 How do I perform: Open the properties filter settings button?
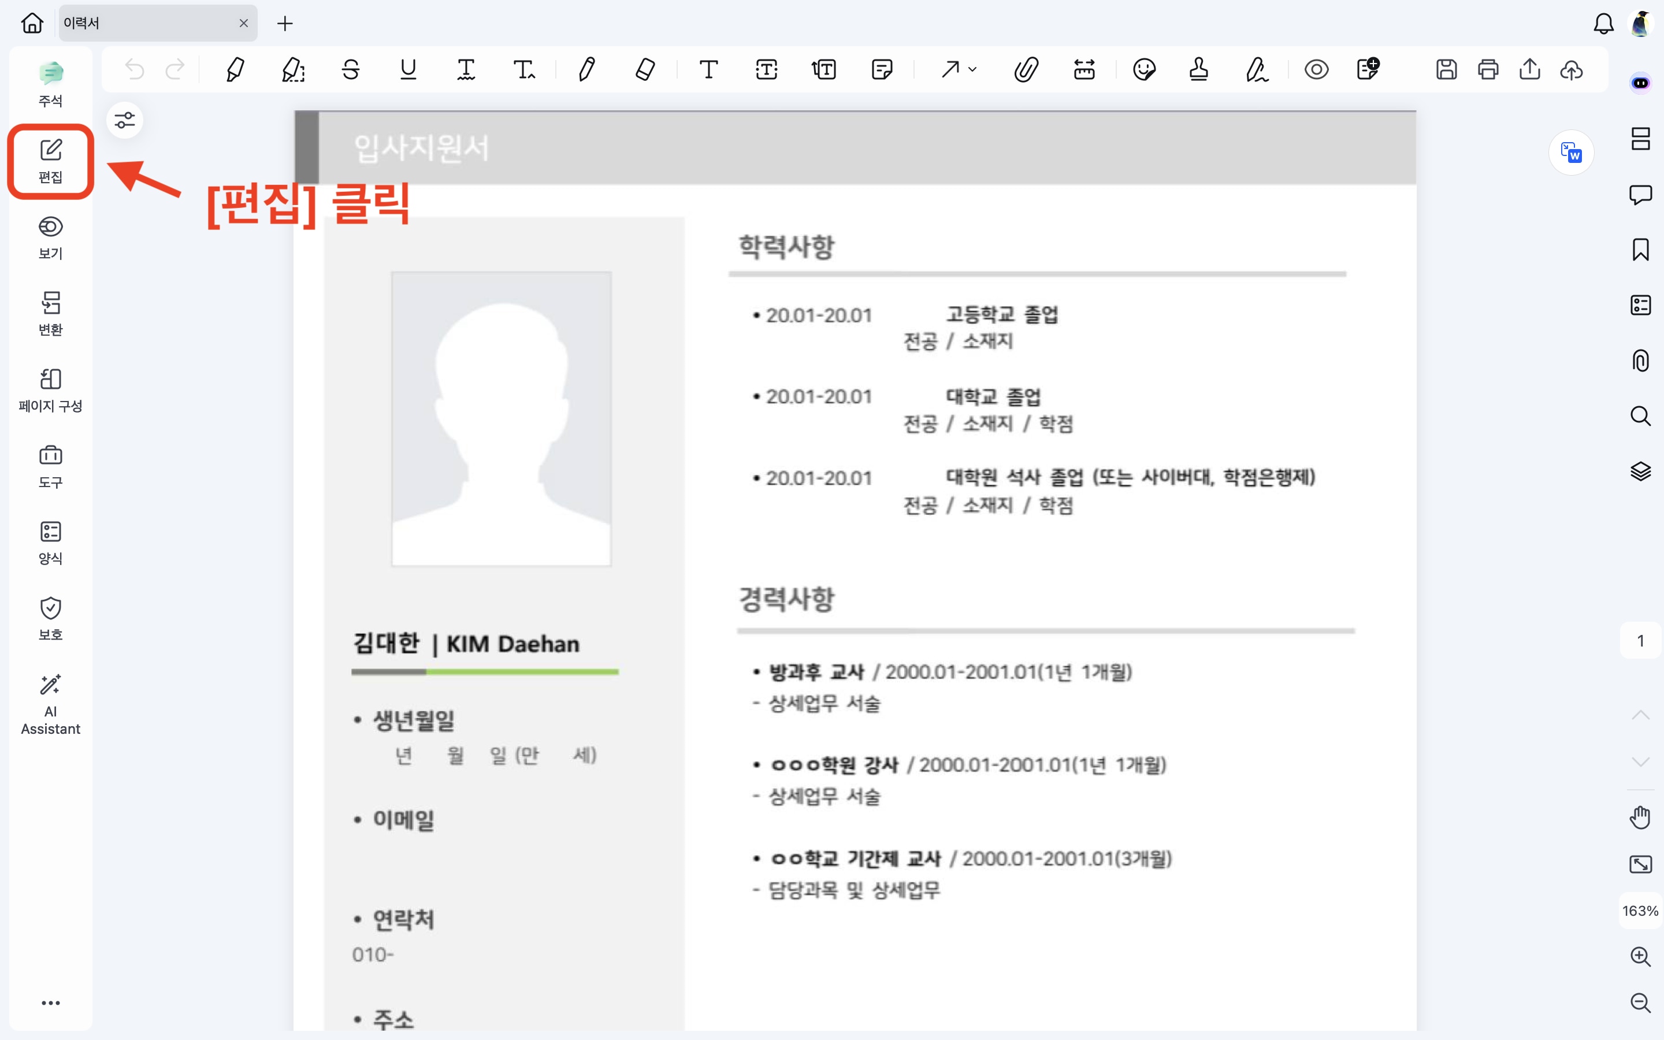point(124,120)
